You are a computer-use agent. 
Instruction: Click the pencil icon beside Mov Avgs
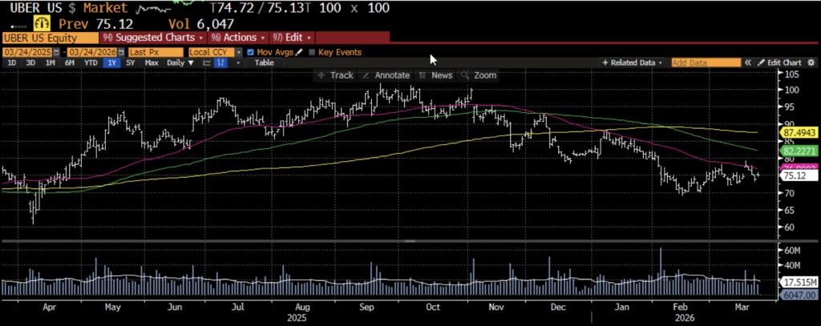point(300,52)
